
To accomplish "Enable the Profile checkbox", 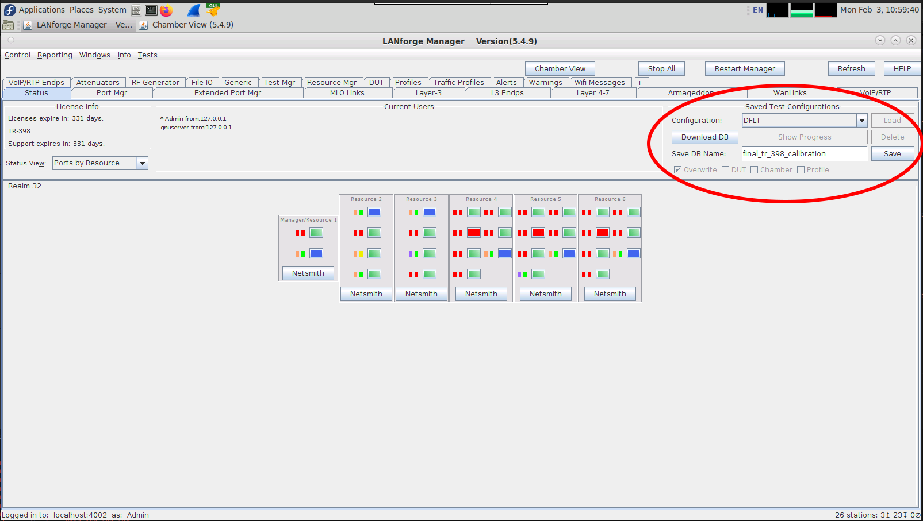I will click(801, 170).
